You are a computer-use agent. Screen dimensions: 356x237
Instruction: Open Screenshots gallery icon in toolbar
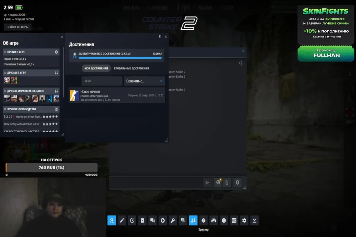point(183,221)
